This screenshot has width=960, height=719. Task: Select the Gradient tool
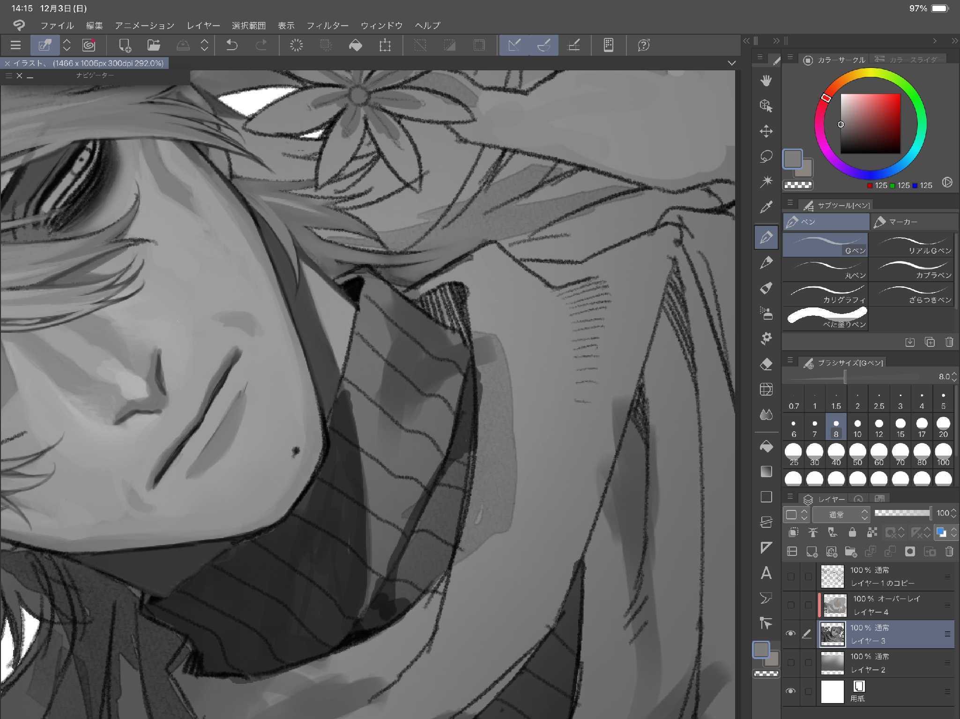tap(766, 472)
